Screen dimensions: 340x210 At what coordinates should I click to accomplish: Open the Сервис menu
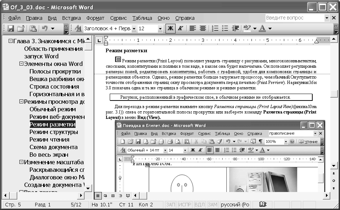coord(118,18)
